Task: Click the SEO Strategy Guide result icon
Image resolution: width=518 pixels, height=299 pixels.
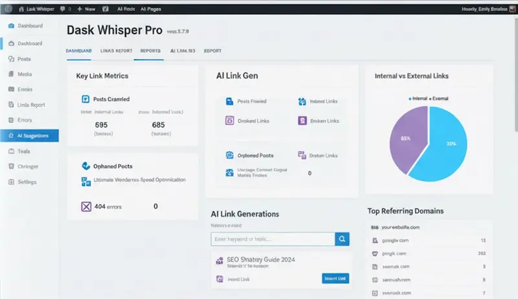Action: [220, 261]
